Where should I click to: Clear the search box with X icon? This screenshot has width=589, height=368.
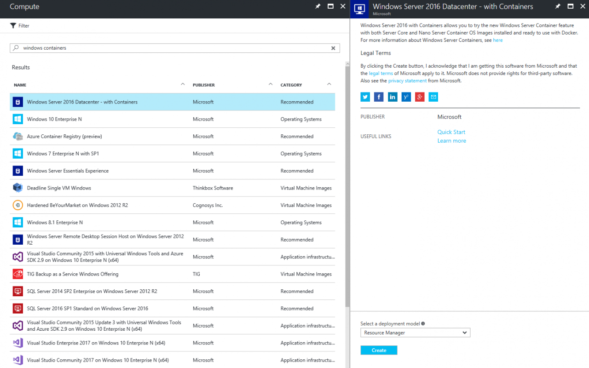(334, 48)
